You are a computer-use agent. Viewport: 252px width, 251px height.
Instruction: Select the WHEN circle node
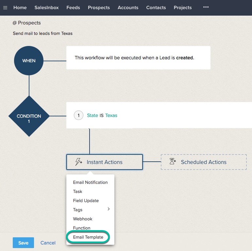point(29,61)
